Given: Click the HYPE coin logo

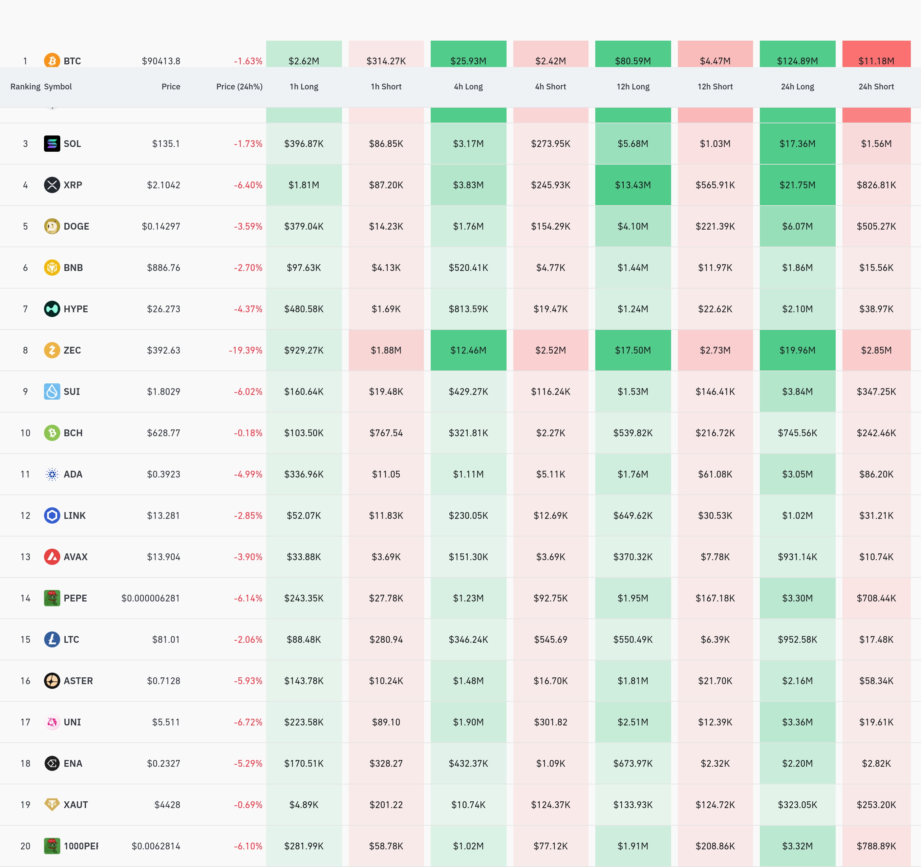Looking at the screenshot, I should pos(52,309).
